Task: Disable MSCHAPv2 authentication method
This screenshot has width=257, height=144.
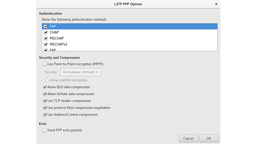Action: tap(45, 44)
